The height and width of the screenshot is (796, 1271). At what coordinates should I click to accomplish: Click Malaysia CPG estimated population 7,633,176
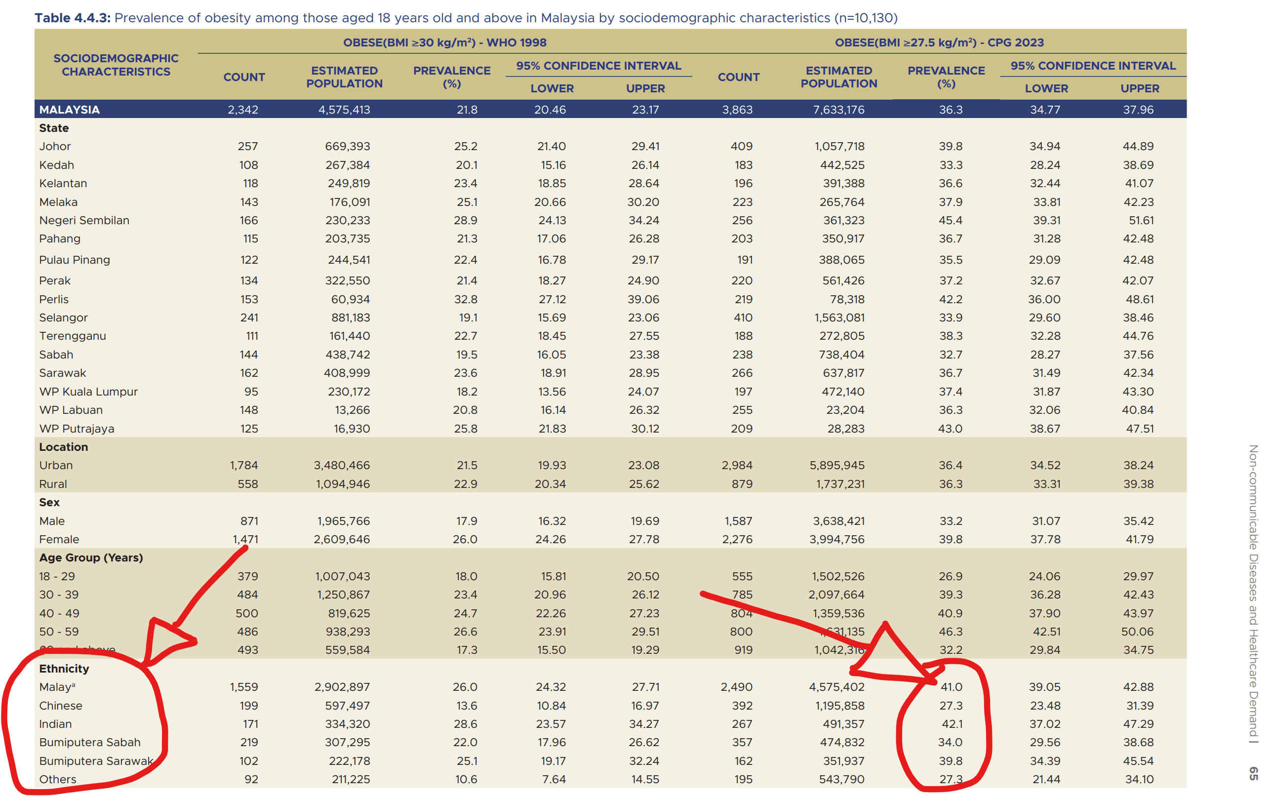click(x=838, y=110)
